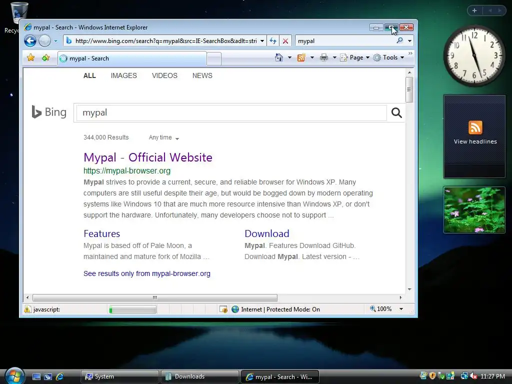Click the 100% zoom level button

pos(380,309)
